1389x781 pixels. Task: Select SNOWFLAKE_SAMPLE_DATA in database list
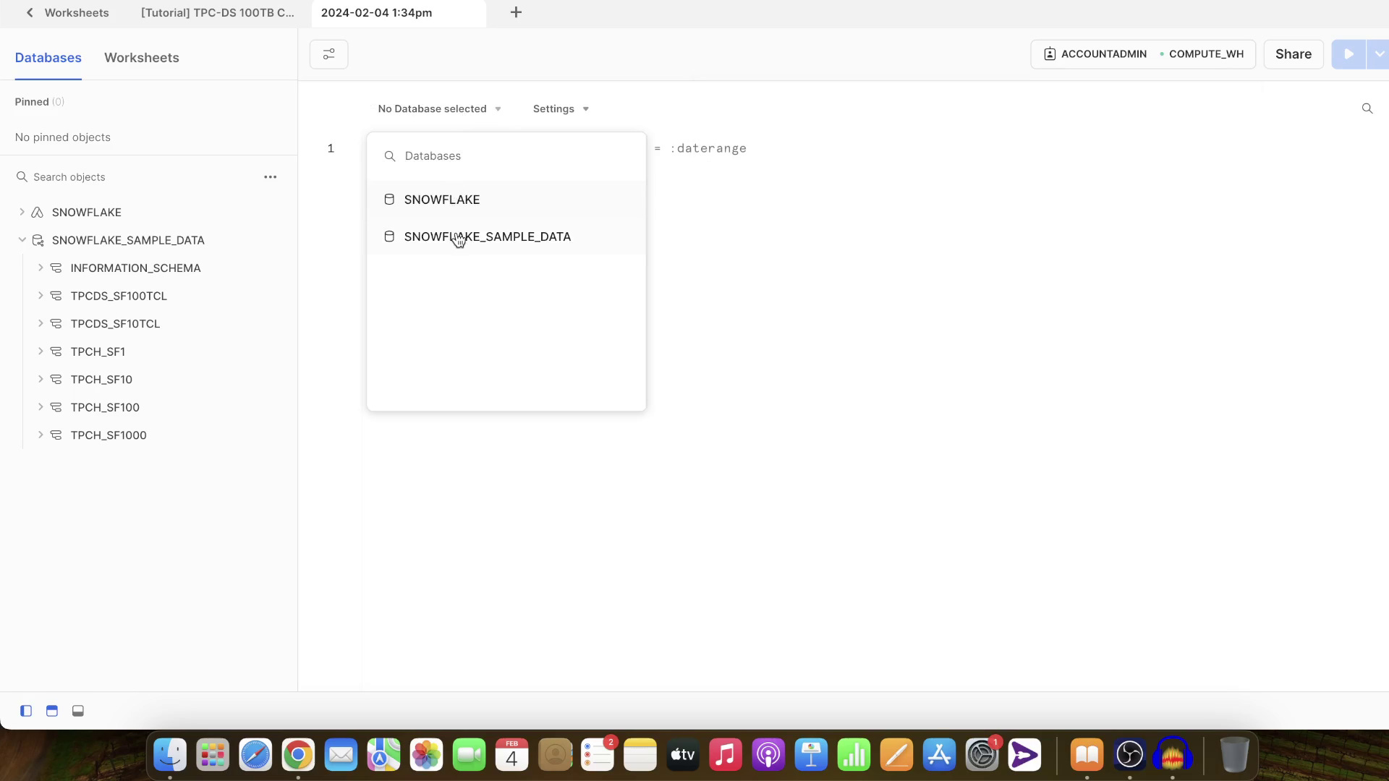487,236
